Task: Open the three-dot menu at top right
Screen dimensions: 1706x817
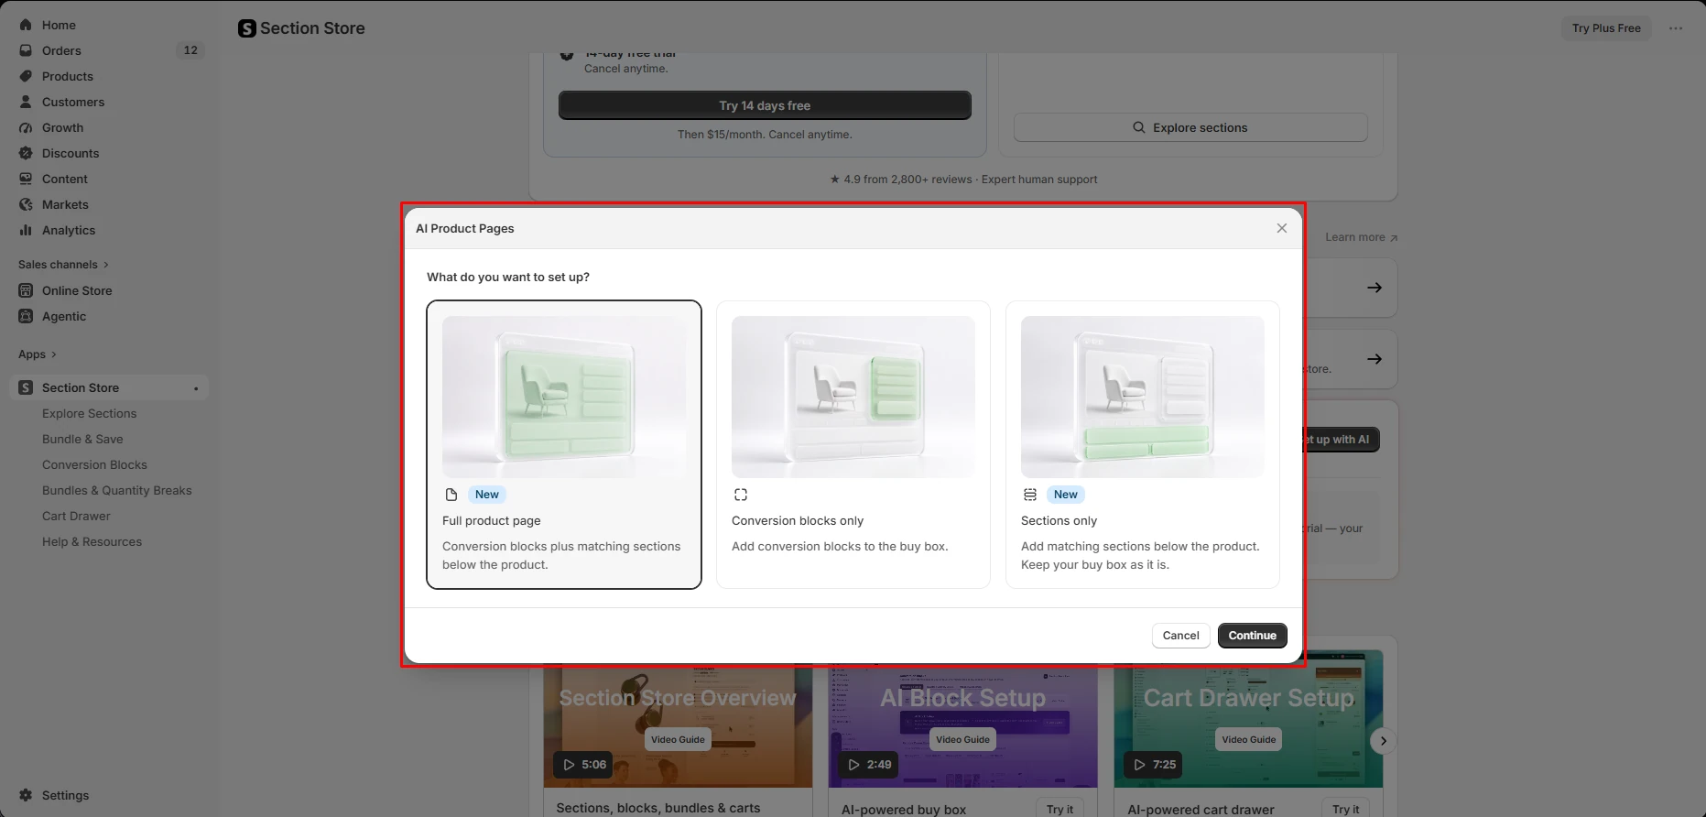Action: coord(1676,28)
